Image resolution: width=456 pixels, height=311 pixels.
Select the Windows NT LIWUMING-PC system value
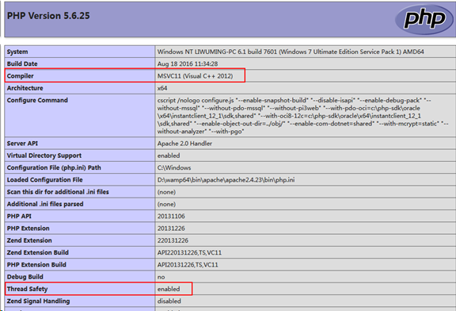(291, 52)
